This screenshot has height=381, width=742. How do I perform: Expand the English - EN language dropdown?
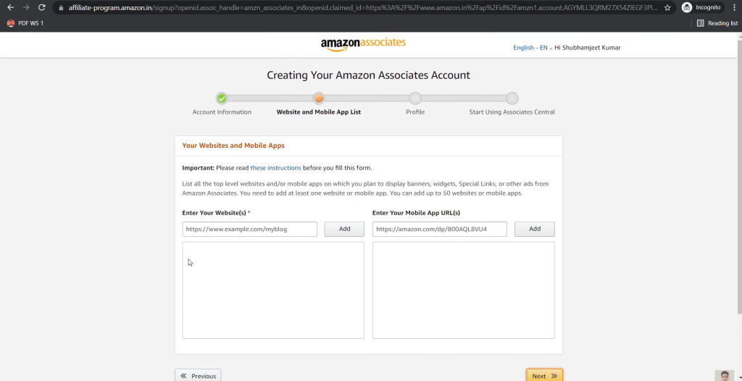click(x=533, y=48)
